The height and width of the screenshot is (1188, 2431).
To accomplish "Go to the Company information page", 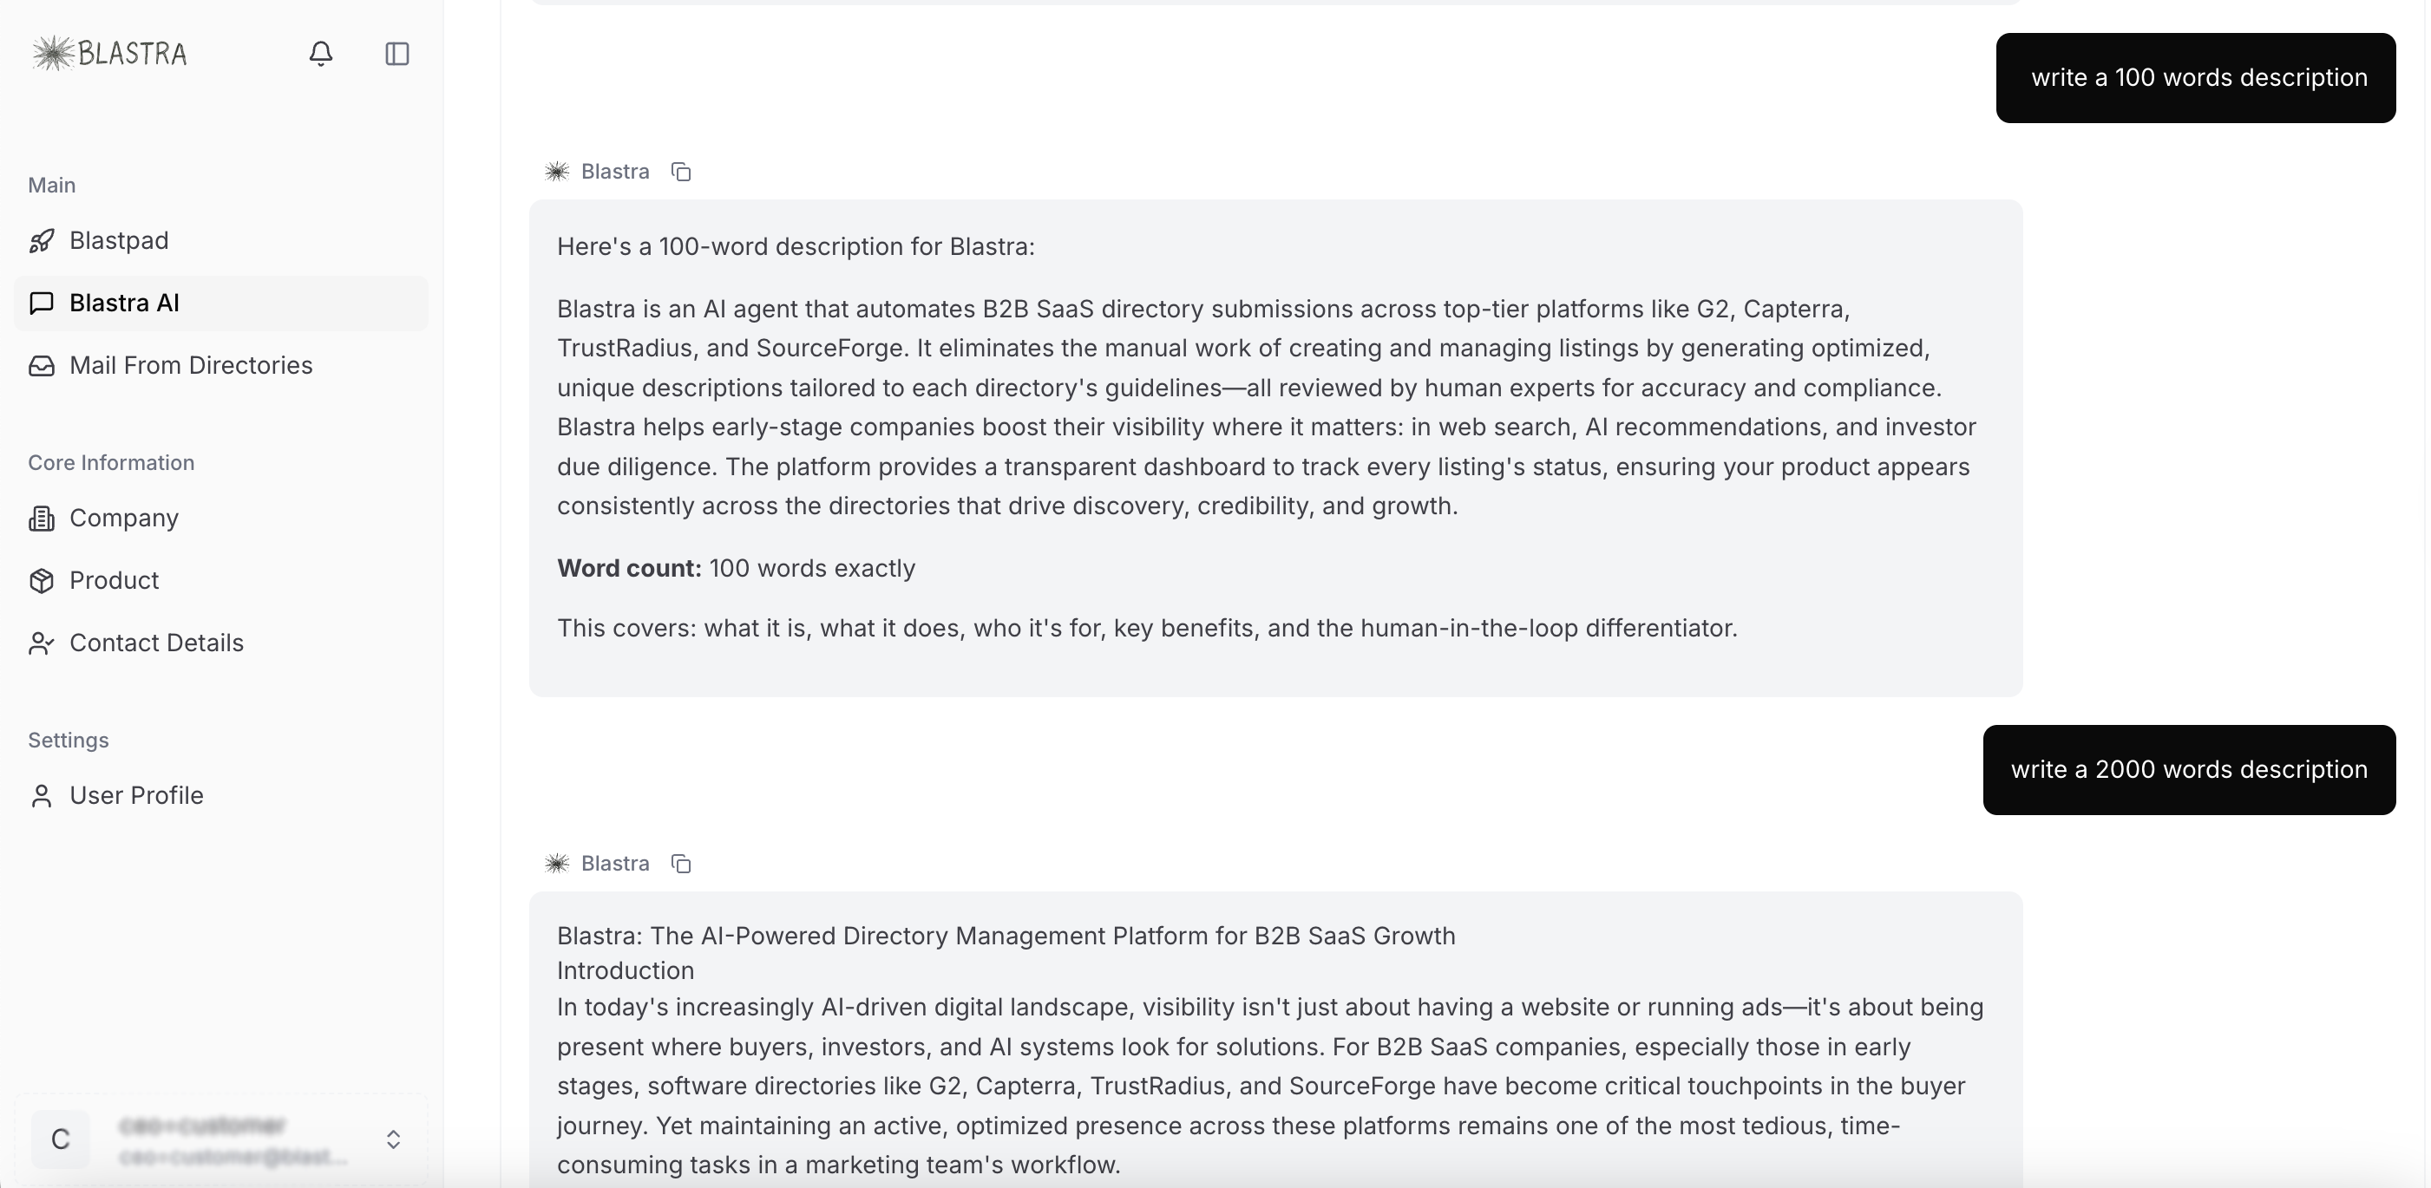I will click(x=123, y=518).
